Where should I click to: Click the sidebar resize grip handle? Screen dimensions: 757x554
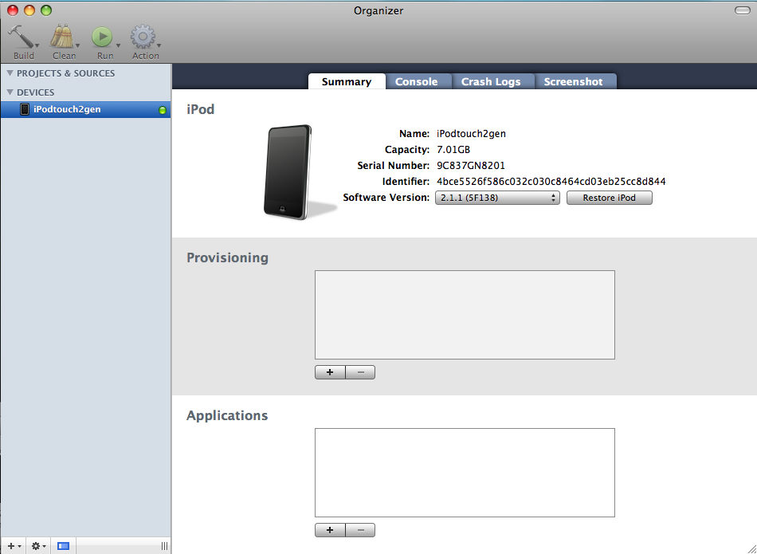point(165,546)
